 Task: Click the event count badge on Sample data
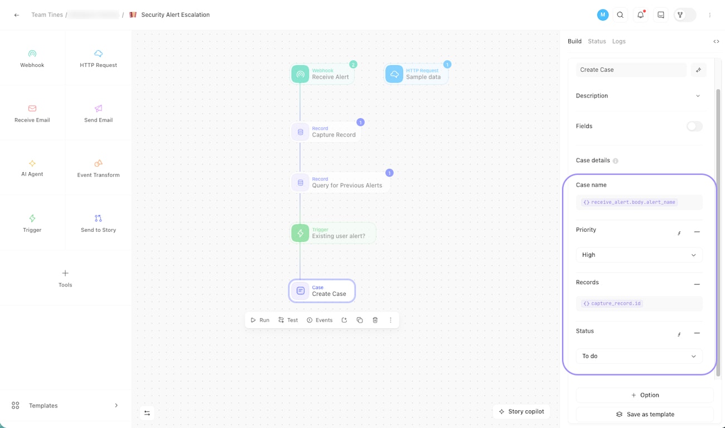[447, 65]
